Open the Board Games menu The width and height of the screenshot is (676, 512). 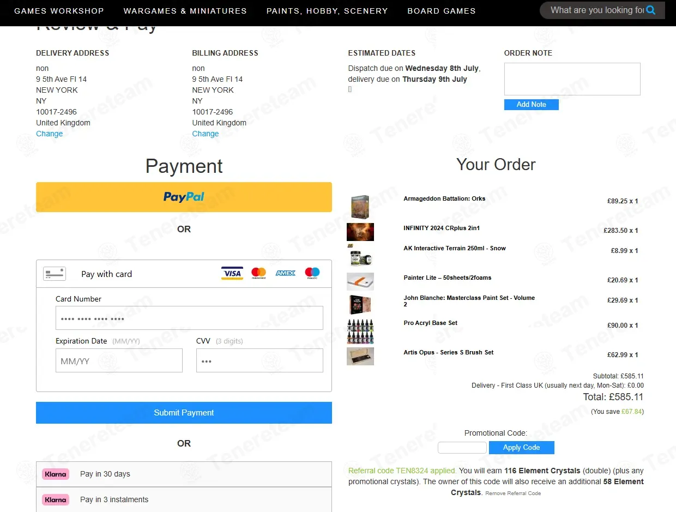[x=442, y=11]
